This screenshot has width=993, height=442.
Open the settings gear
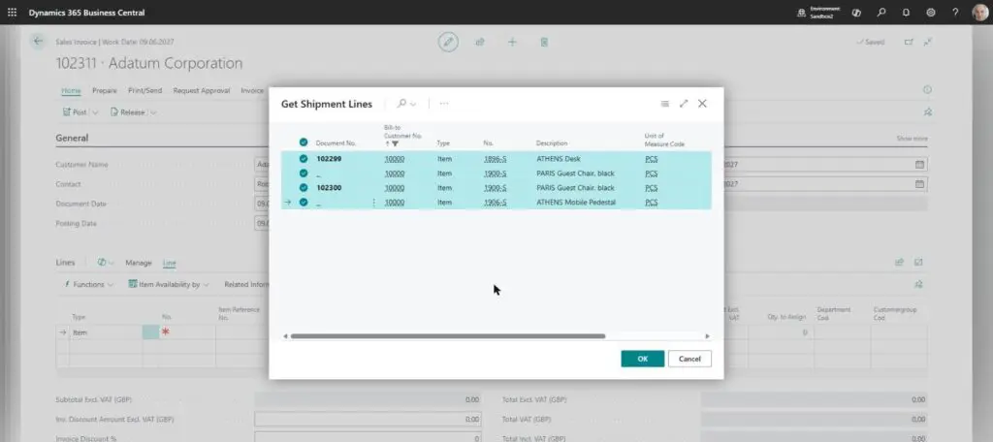coord(930,12)
